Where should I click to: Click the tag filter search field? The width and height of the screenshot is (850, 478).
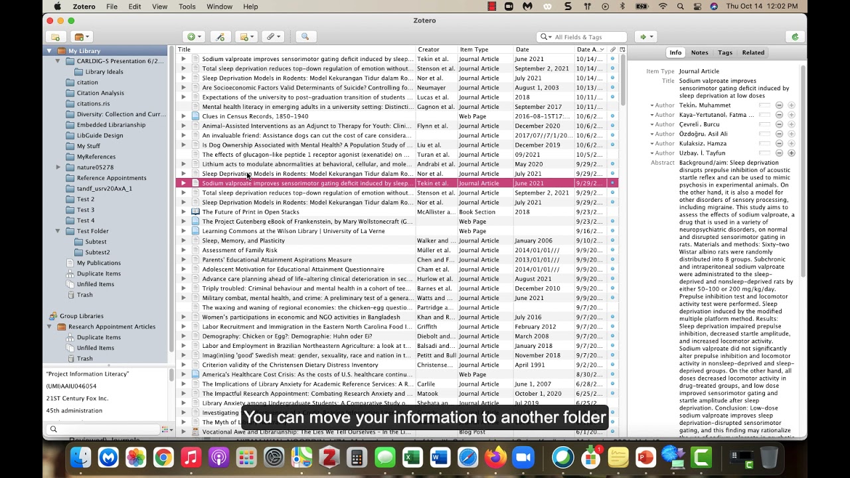click(103, 429)
